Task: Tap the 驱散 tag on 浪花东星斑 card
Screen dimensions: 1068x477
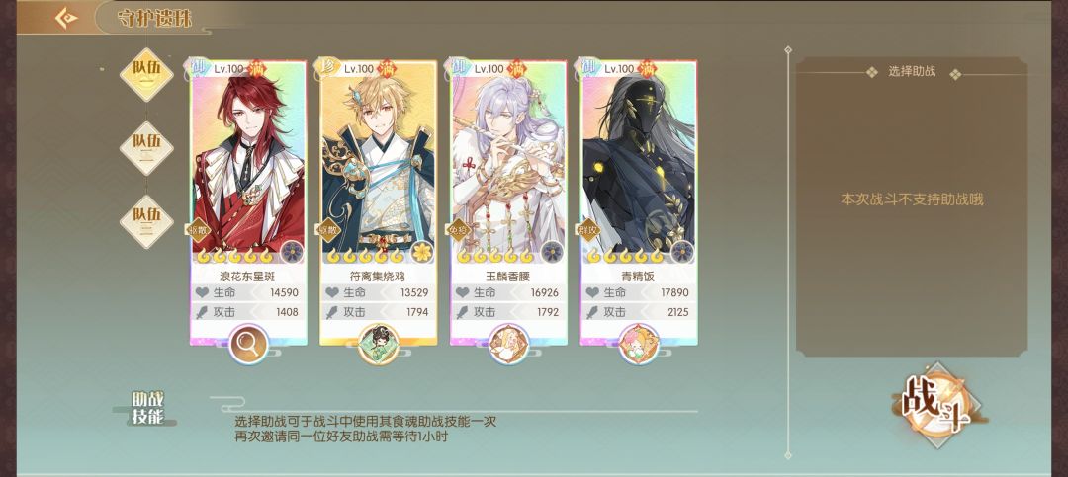Action: (x=198, y=231)
